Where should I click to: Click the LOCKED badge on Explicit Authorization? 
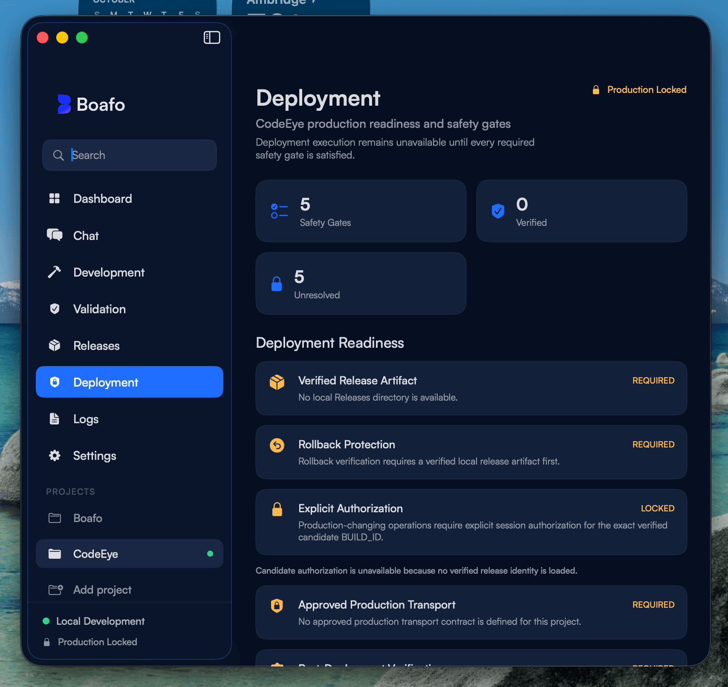[x=658, y=508]
